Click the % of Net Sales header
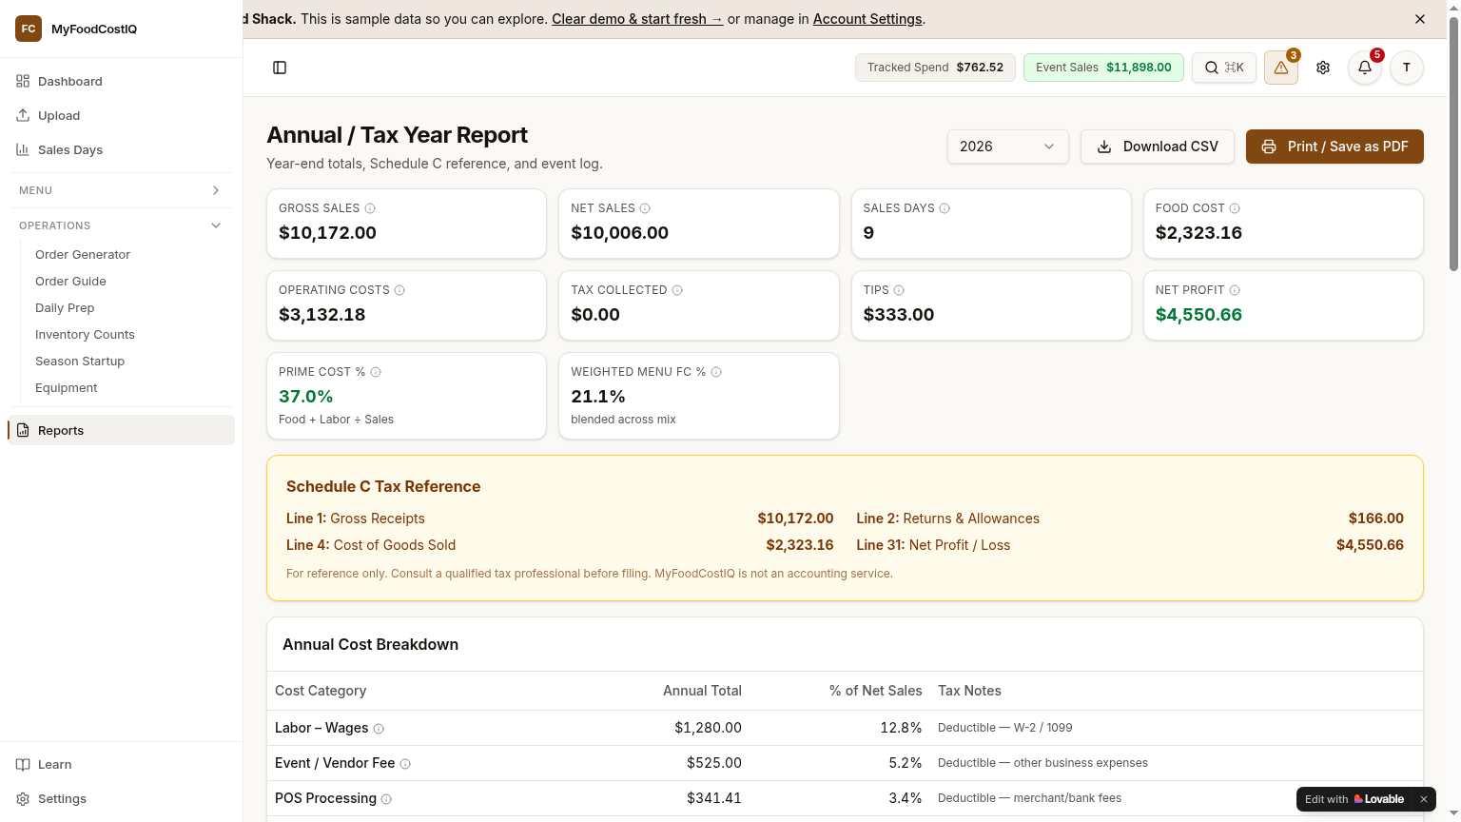The image size is (1461, 822). point(876,691)
